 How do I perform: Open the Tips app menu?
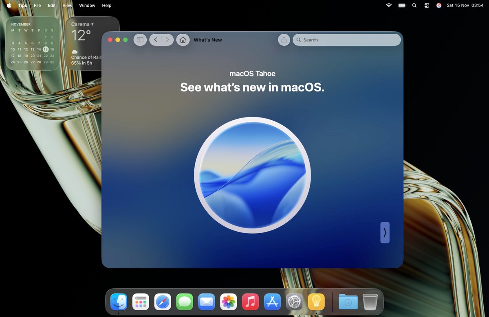(22, 5)
